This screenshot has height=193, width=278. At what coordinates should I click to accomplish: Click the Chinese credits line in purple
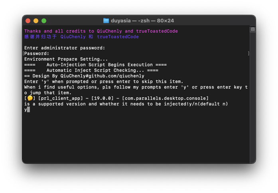[81, 37]
